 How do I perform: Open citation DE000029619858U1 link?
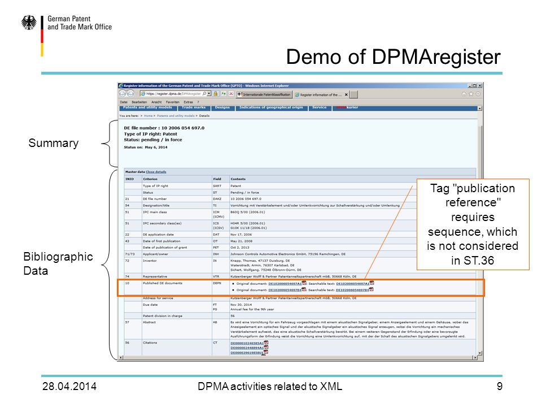(x=247, y=353)
